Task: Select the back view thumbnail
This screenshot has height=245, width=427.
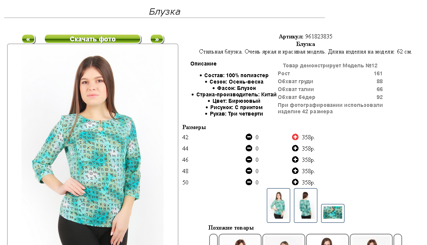Action: pos(306,205)
